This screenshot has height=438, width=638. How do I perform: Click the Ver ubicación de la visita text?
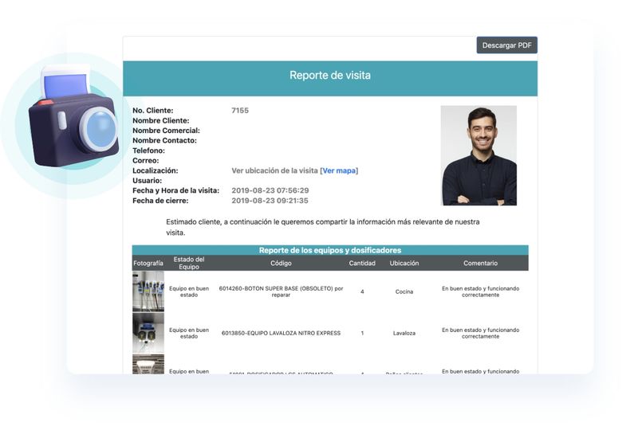click(x=274, y=170)
